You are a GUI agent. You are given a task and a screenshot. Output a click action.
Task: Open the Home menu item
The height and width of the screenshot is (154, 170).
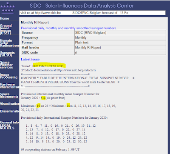coord(5,18)
